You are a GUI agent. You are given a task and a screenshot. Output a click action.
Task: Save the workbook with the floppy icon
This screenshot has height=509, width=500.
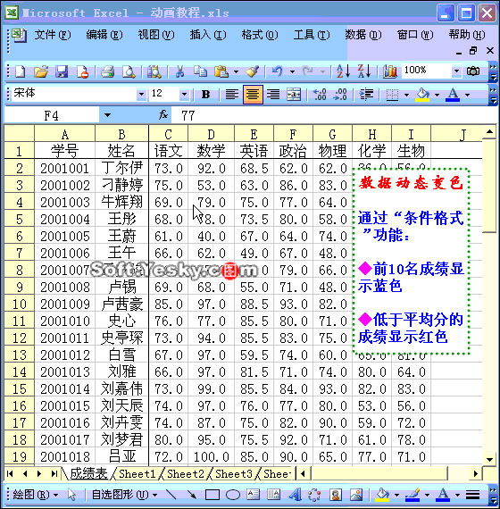pyautogui.click(x=62, y=71)
